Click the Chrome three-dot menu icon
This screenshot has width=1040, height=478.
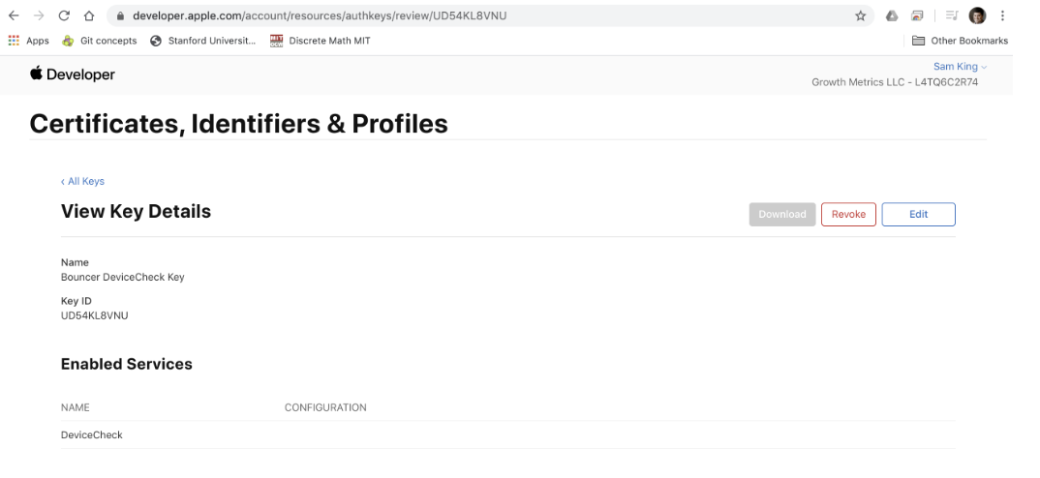pyautogui.click(x=1002, y=15)
